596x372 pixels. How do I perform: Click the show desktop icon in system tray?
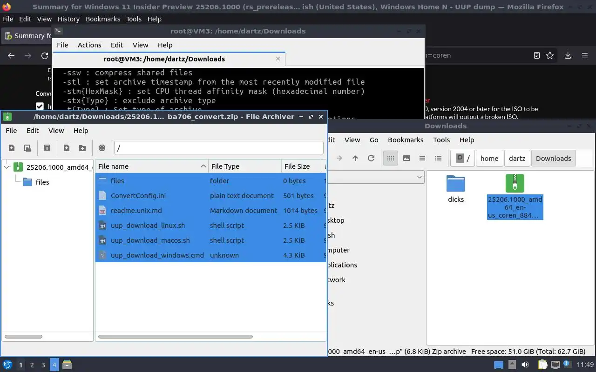coord(499,365)
